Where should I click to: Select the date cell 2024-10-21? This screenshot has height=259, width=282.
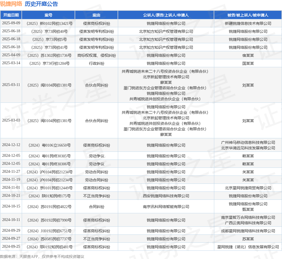pos(11,195)
